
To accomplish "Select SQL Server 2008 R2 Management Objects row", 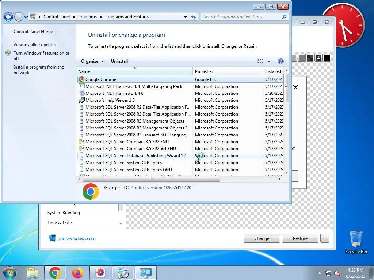I will [135, 121].
